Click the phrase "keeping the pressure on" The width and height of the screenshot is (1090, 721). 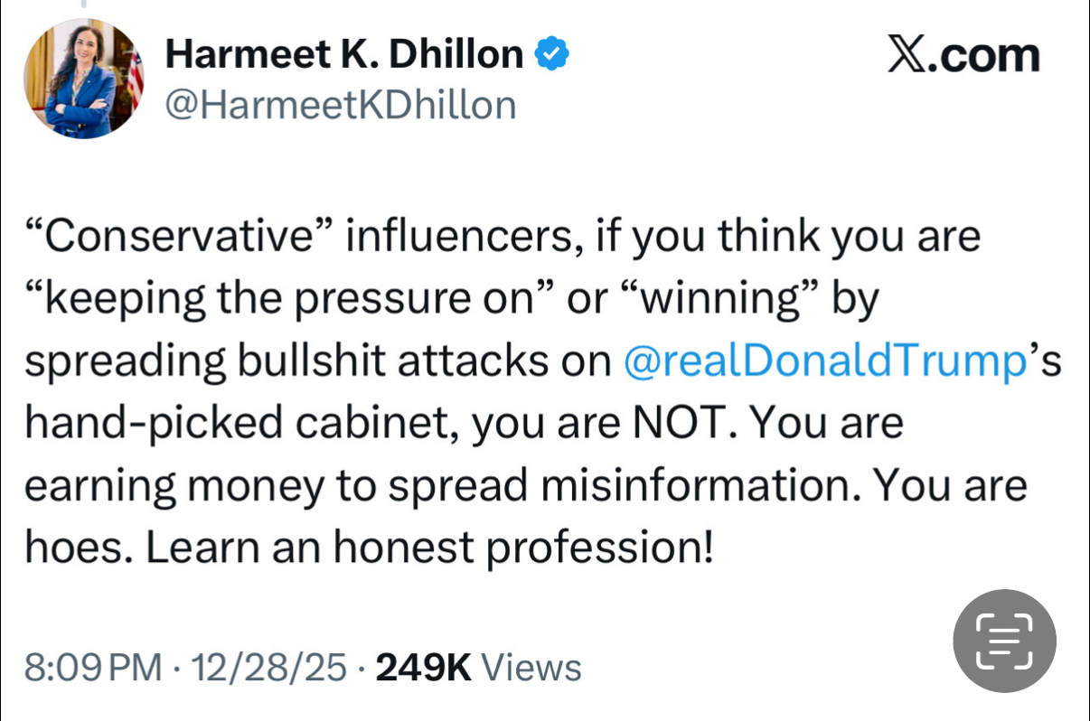289,299
